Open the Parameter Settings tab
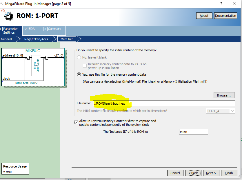Screen dimensions: 242x180 (10, 30)
